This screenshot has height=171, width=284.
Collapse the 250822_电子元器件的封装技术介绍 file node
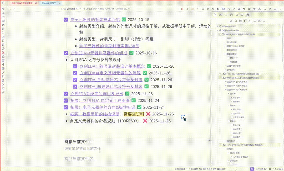click(x=220, y=34)
